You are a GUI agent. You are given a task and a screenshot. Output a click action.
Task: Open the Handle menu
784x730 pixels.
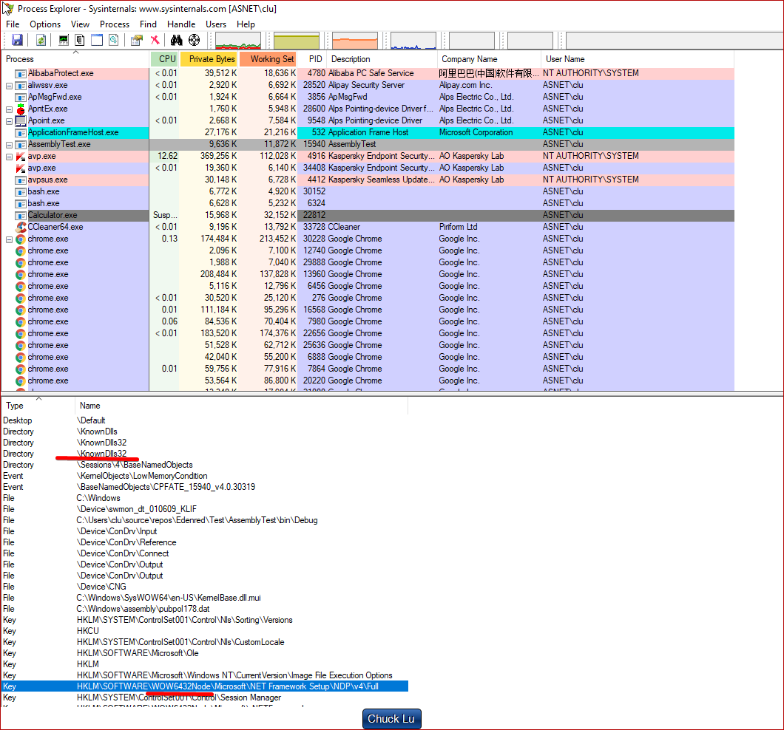[x=181, y=24]
